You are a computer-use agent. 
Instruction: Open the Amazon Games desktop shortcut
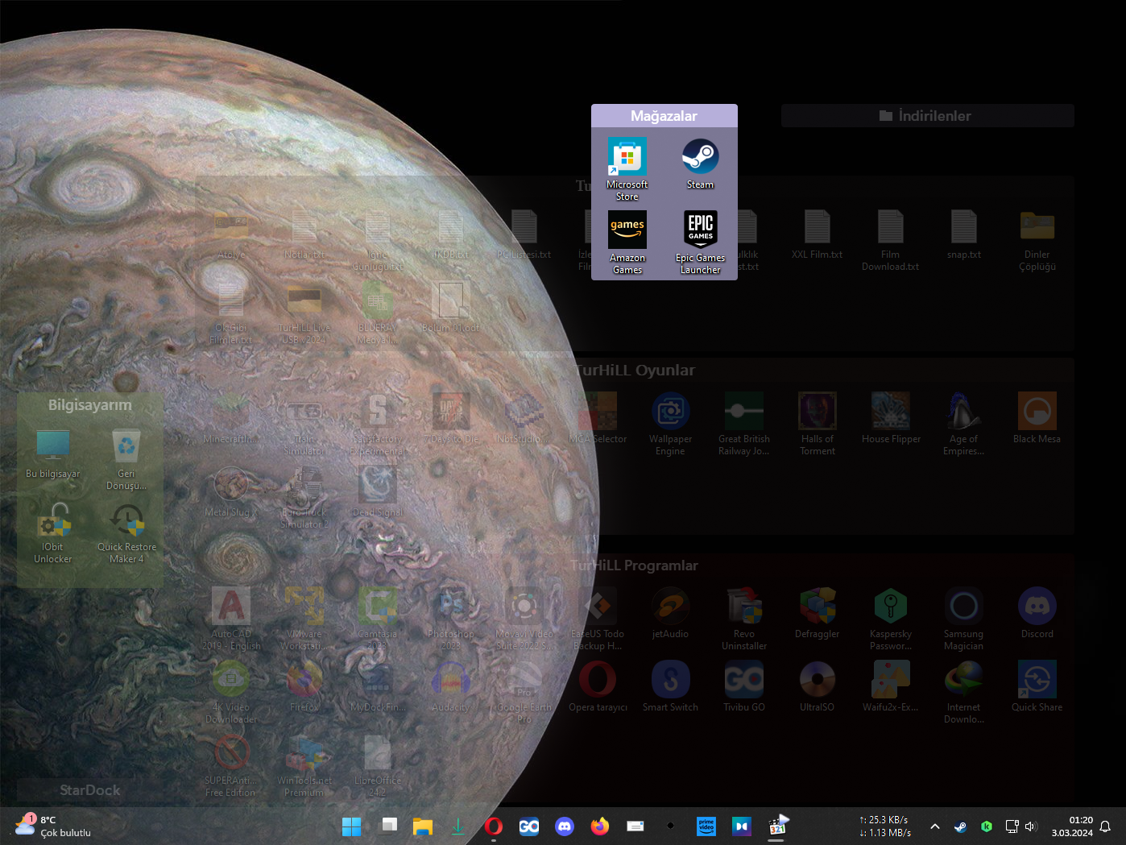point(627,242)
